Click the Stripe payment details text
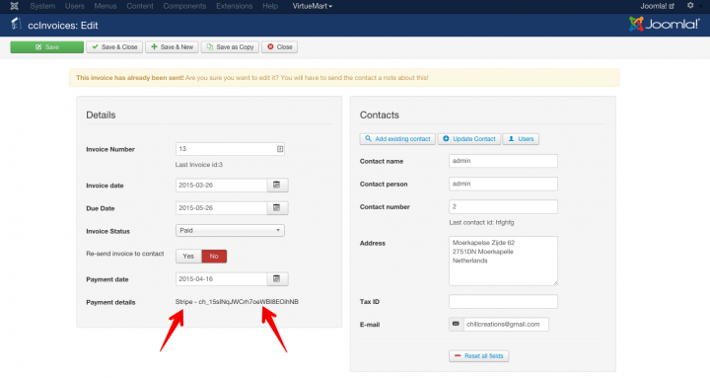This screenshot has width=710, height=378. [x=237, y=302]
